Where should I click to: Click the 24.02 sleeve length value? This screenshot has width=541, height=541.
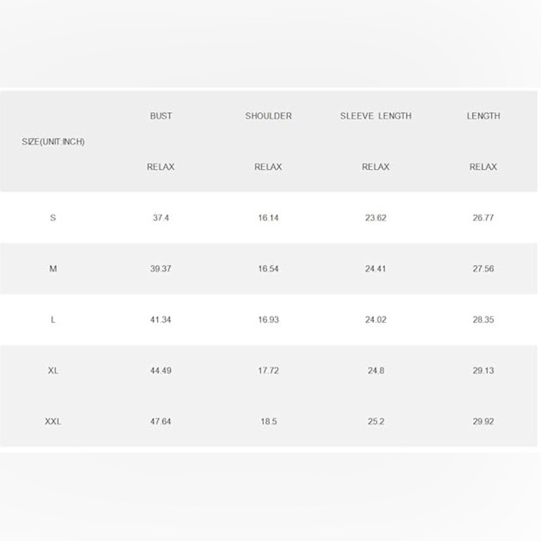[376, 320]
